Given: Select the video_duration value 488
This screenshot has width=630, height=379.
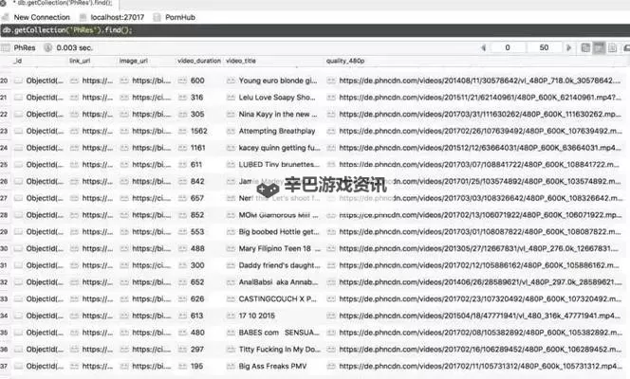Looking at the screenshot, I should (x=197, y=248).
